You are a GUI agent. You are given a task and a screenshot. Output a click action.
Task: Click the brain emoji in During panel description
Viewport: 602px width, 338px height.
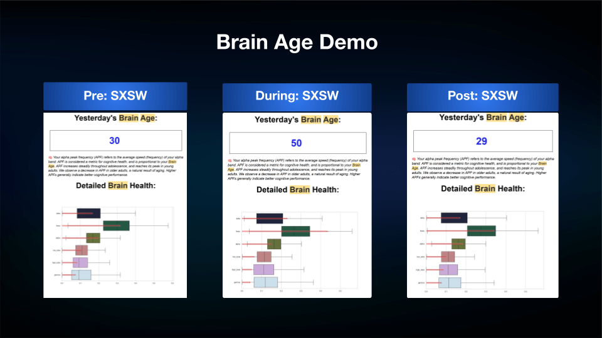tap(230, 161)
